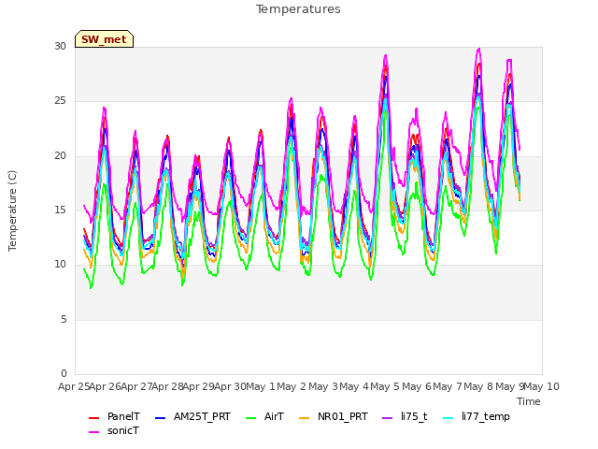Click the May 9 tick label
598x449 pixels.
click(510, 386)
